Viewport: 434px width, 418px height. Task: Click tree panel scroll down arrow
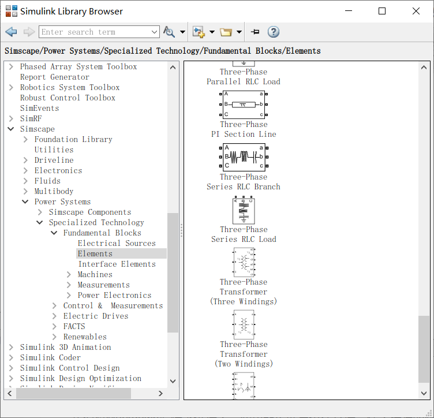pyautogui.click(x=173, y=381)
